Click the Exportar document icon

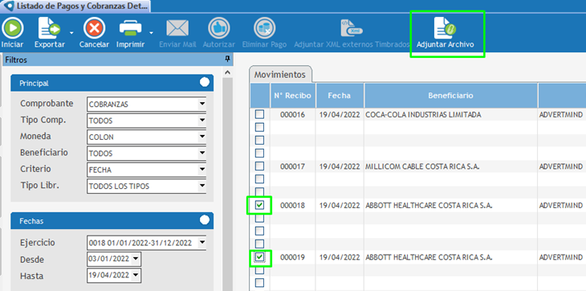(x=49, y=28)
